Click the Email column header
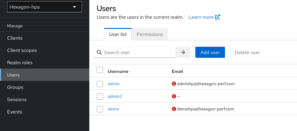This screenshot has height=131, width=297. click(177, 71)
